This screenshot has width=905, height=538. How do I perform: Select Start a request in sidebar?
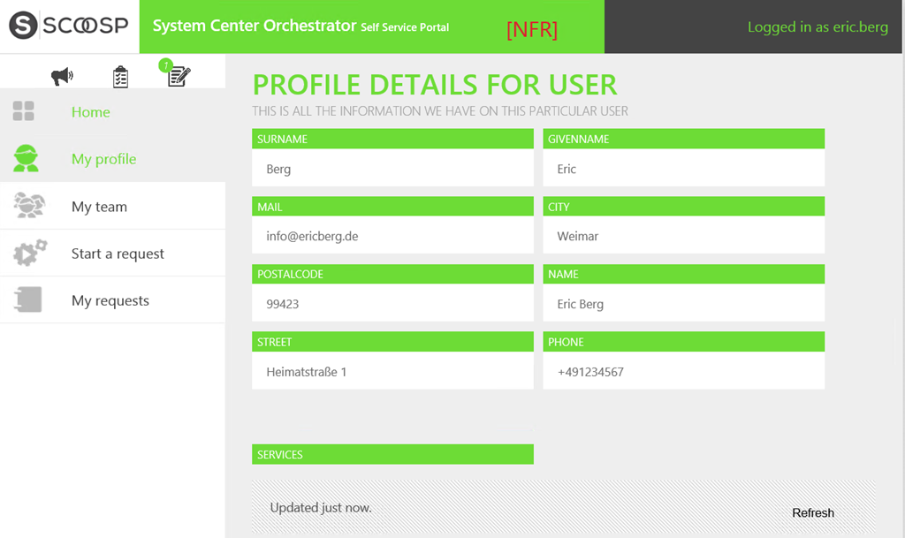click(118, 254)
